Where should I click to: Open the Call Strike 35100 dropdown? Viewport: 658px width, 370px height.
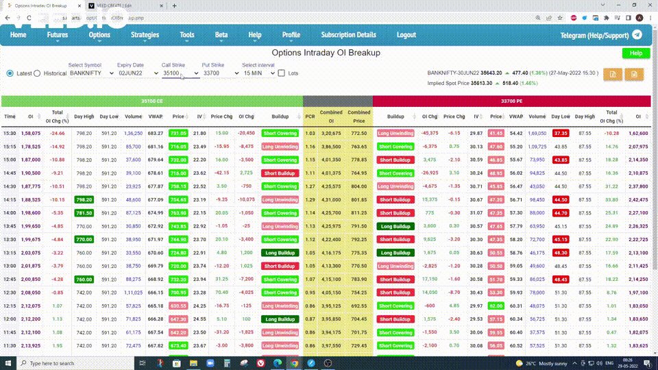[180, 73]
